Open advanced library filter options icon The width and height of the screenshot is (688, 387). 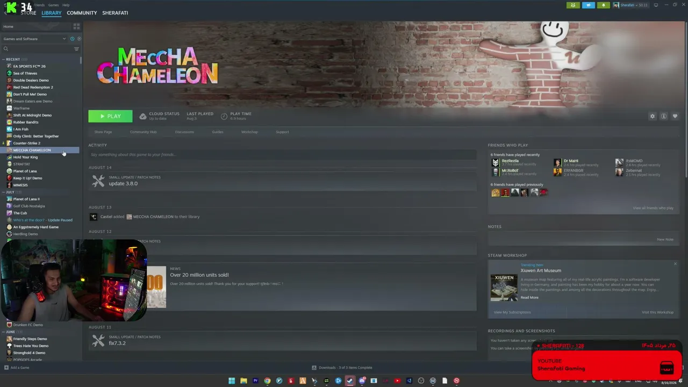pyautogui.click(x=76, y=49)
